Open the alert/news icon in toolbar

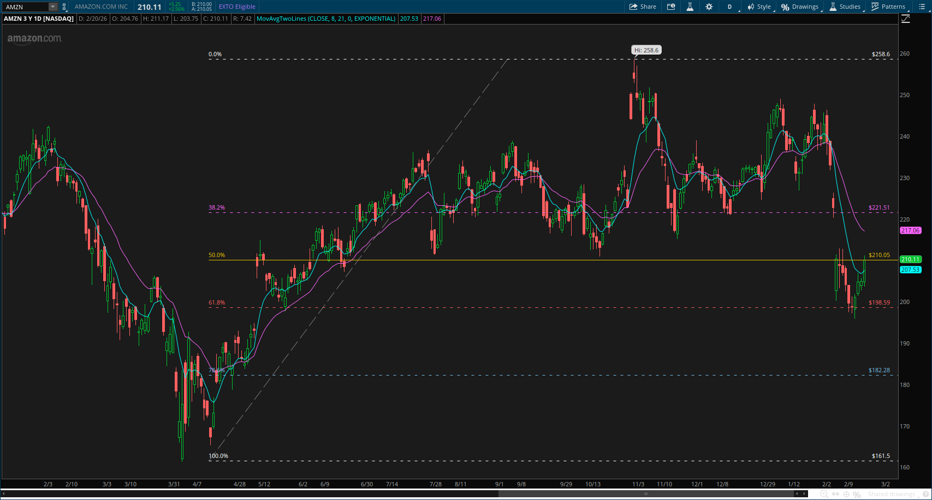671,7
